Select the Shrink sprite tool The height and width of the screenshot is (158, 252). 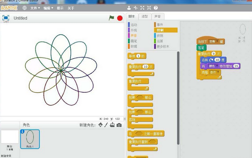click(x=149, y=8)
